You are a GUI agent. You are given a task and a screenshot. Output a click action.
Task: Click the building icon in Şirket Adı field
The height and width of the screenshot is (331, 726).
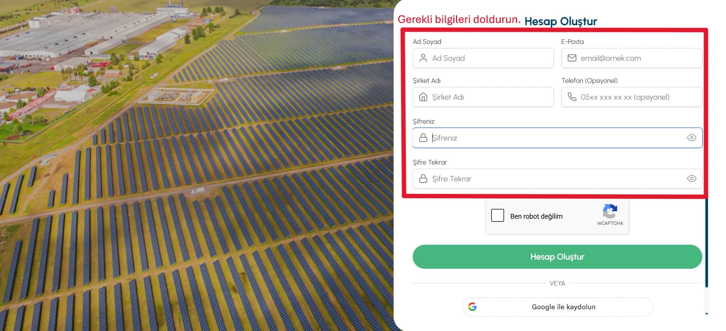pos(423,97)
